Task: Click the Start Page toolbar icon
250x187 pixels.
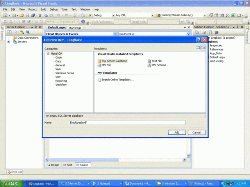Action: 233,15
